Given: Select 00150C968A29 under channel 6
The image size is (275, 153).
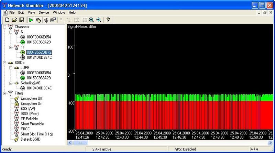Looking at the screenshot, I should click(x=39, y=42).
